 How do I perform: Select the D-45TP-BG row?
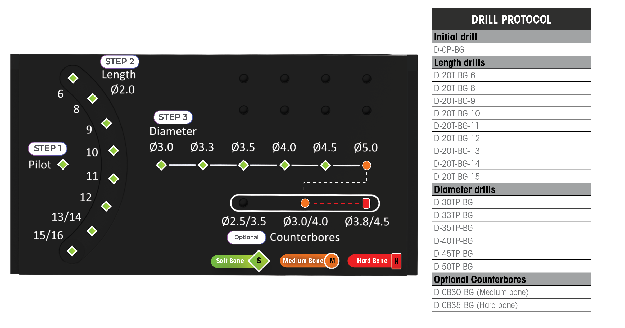coord(511,253)
